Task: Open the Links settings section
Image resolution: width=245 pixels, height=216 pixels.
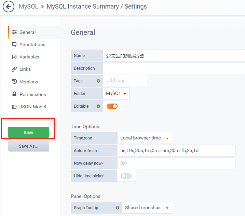Action: (x=25, y=69)
